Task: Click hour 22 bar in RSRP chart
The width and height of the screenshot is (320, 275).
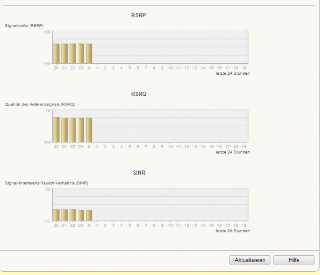Action: [73, 54]
